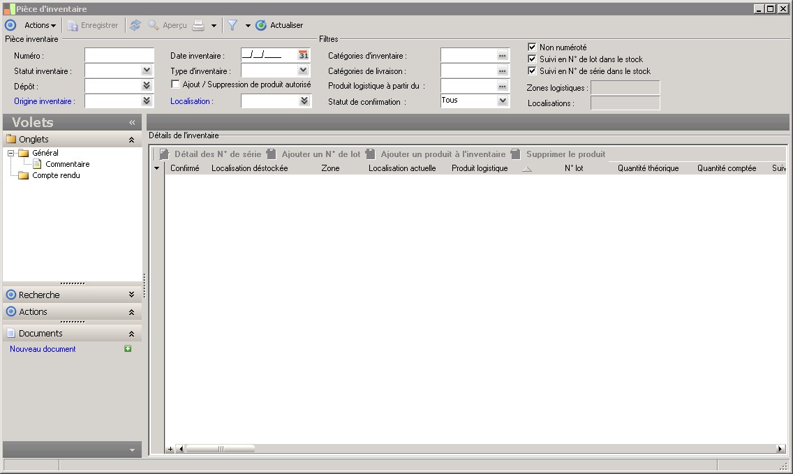Select Compte rendu in the Onglets tree
The image size is (793, 474).
click(x=56, y=175)
